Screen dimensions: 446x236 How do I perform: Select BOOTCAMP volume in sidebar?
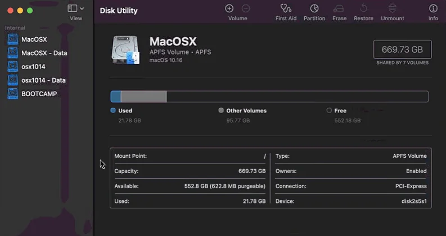(x=39, y=94)
